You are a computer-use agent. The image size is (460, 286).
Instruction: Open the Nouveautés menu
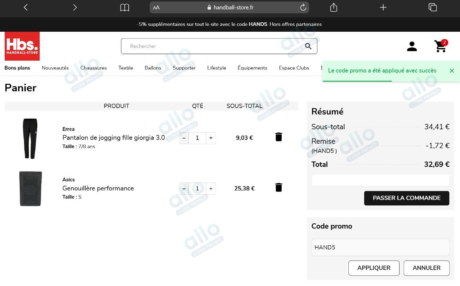click(55, 68)
